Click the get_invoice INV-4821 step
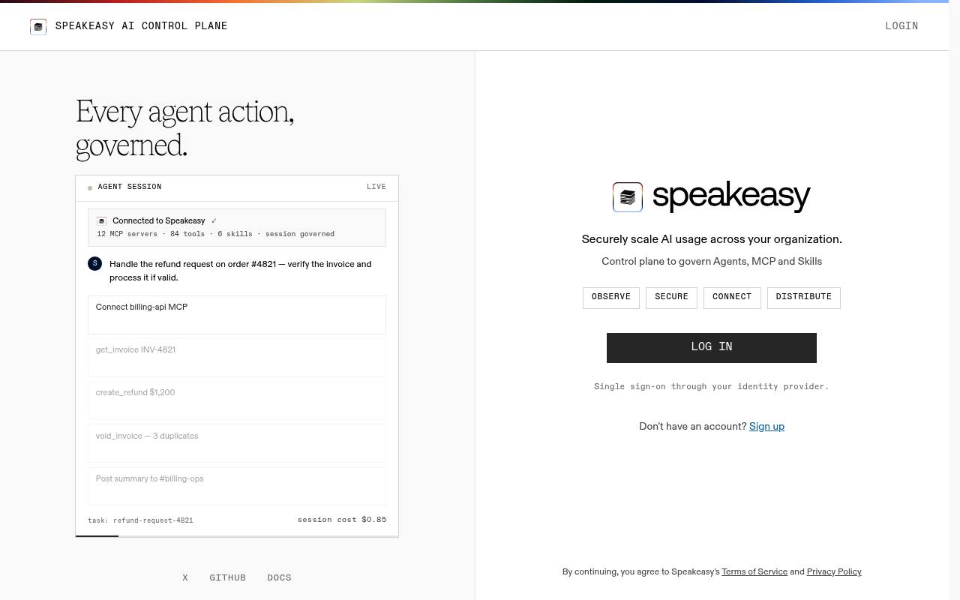 pyautogui.click(x=237, y=358)
